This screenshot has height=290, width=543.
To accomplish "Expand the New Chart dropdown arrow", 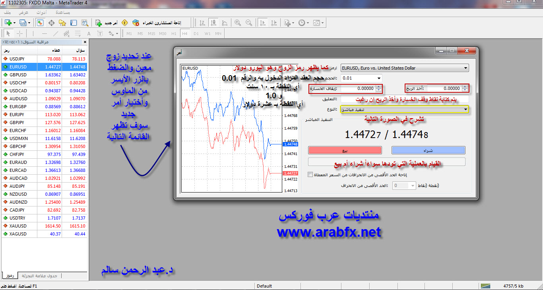I will pos(14,23).
